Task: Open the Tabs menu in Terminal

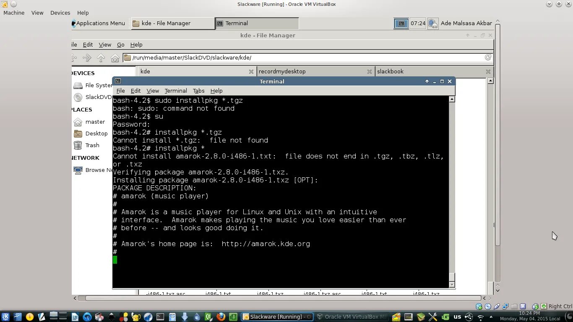Action: click(198, 91)
